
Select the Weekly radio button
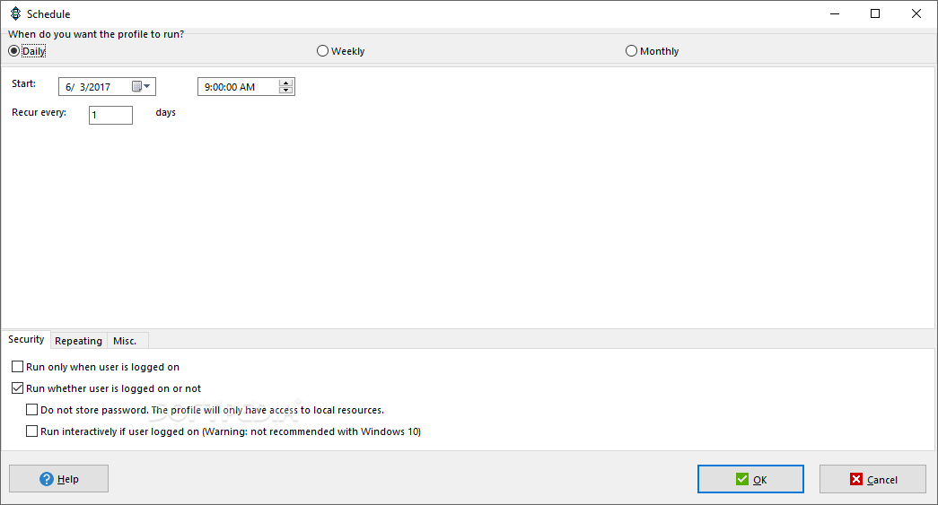click(322, 51)
